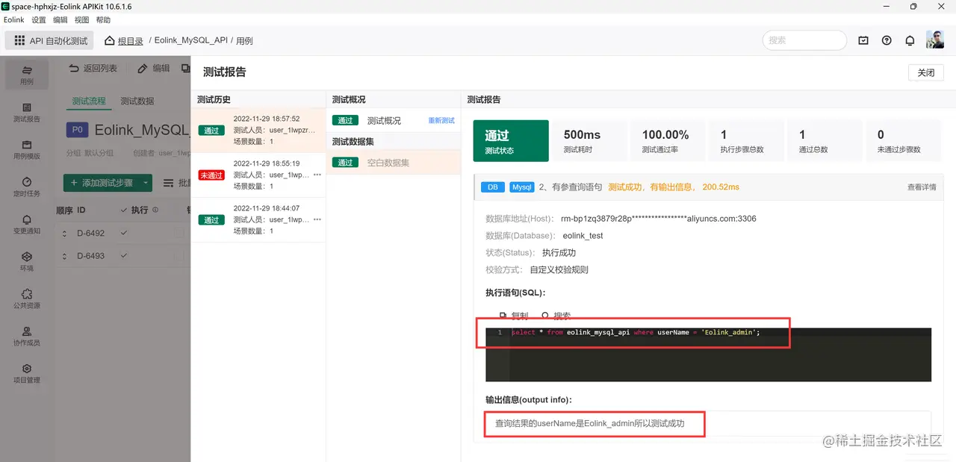This screenshot has width=956, height=462.
Task: Open the 视图 menu
Action: coord(81,20)
